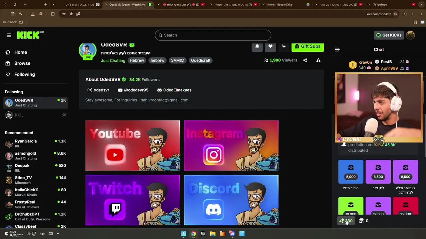Open recommended channel Deepak

[x=36, y=168]
